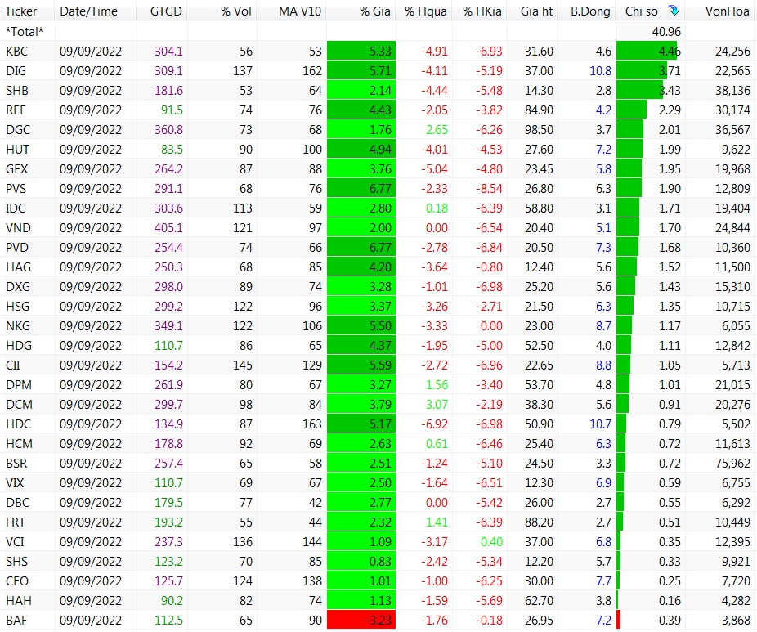Viewport: 757px width, 632px height.
Task: Select the REE ticker
Action: tap(16, 110)
